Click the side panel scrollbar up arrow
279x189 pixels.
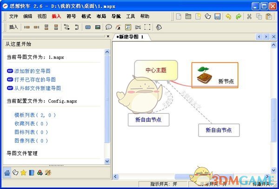point(107,52)
